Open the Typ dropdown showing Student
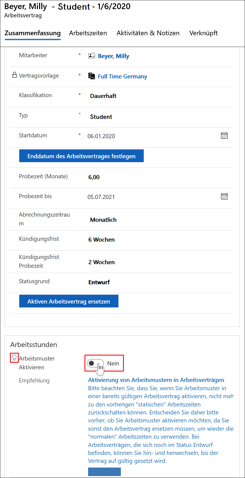The image size is (245, 478). coord(160,117)
